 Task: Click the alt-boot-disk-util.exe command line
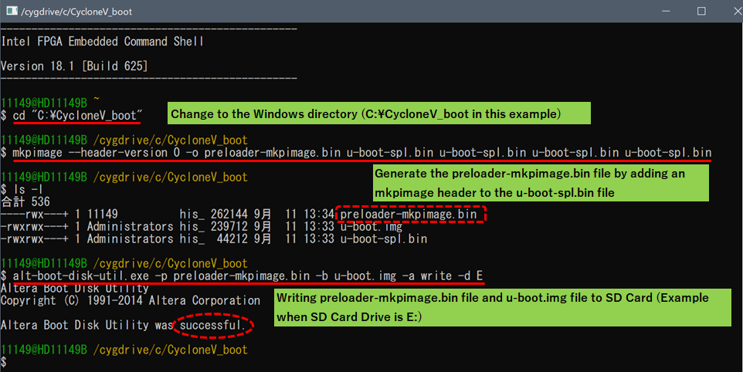(248, 276)
